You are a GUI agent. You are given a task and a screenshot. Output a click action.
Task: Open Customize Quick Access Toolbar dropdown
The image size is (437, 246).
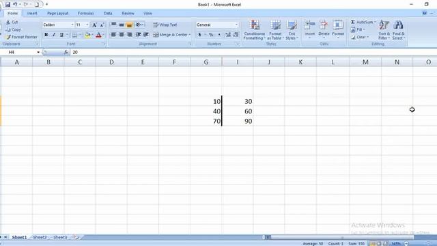coord(47,5)
